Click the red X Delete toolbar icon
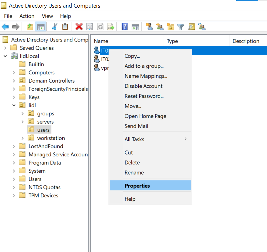The image size is (267, 252). click(x=79, y=27)
